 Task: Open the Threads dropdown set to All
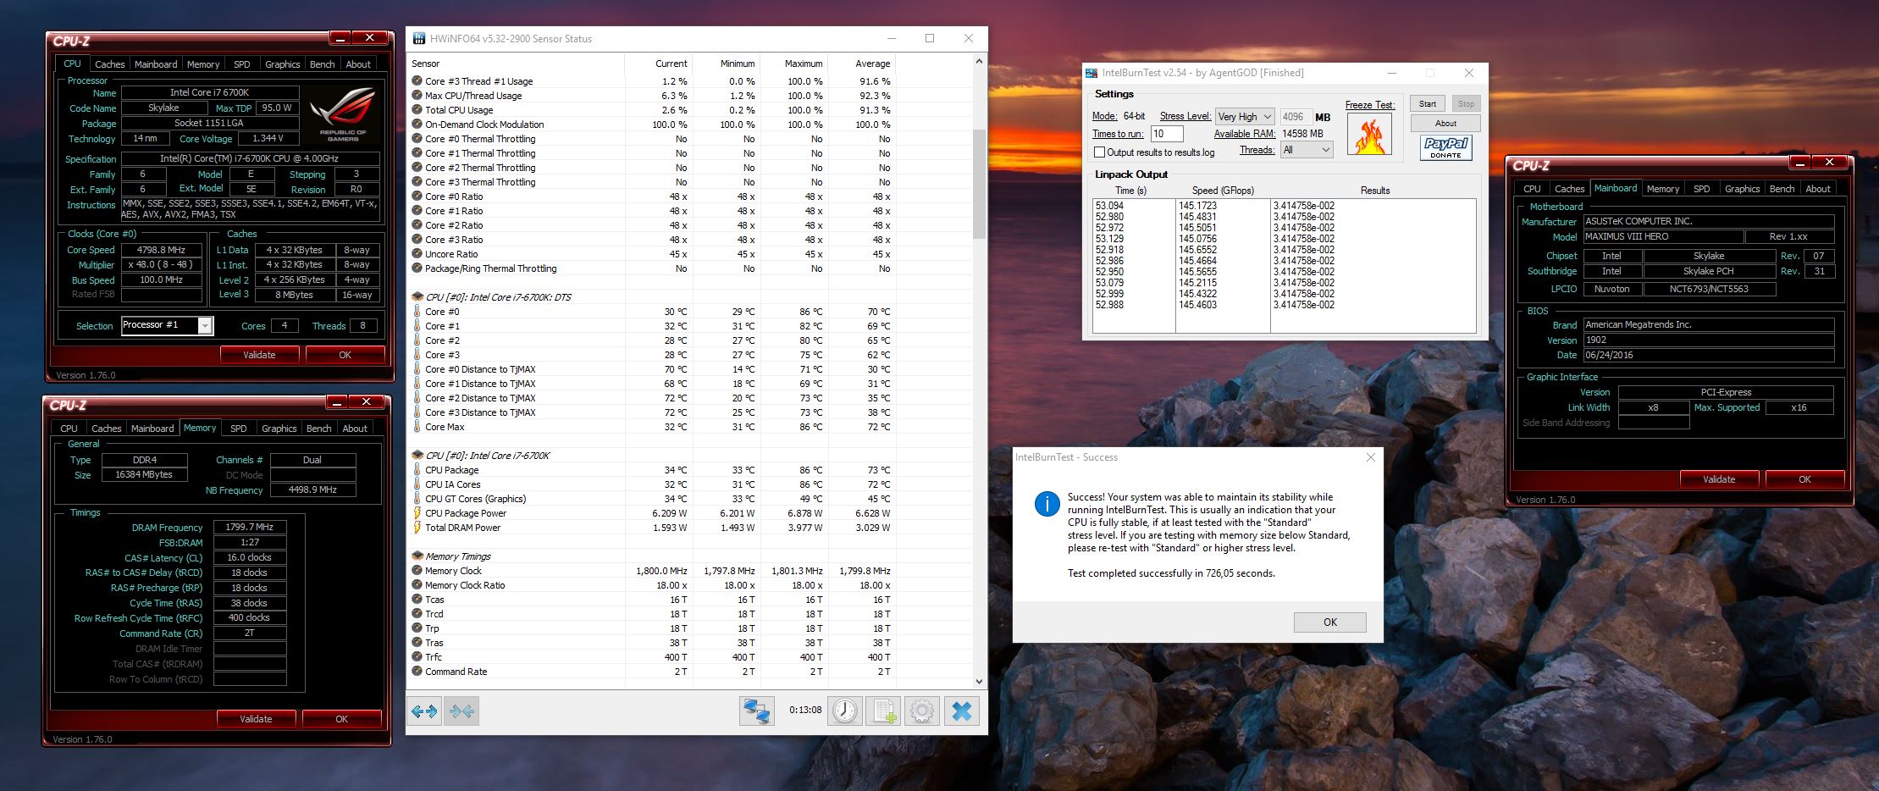[x=1307, y=150]
